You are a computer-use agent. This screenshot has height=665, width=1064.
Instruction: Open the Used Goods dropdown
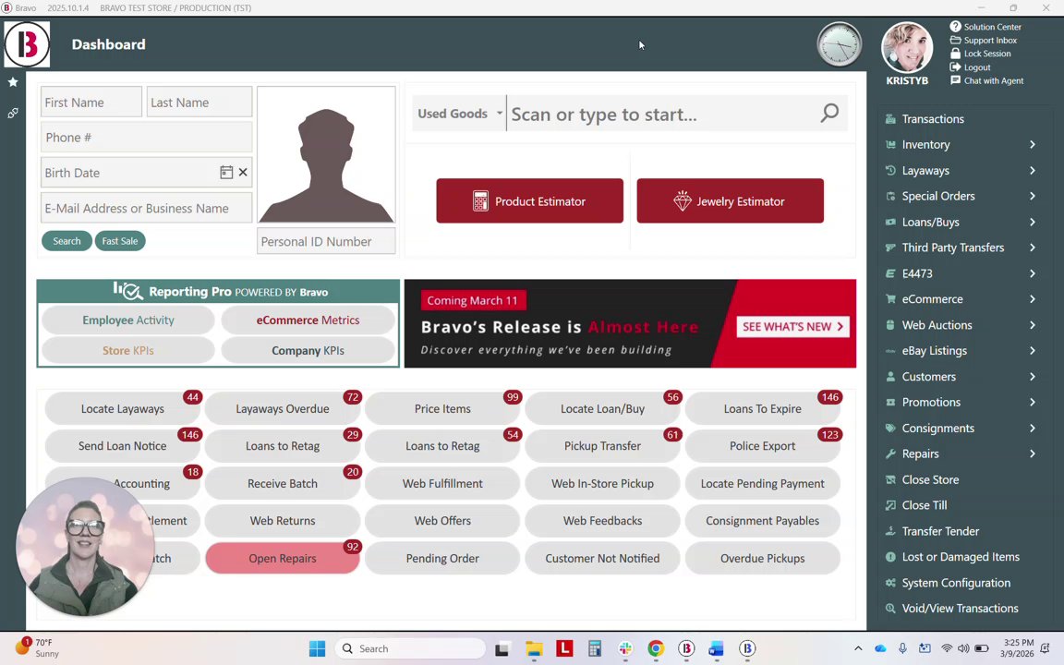(x=459, y=114)
